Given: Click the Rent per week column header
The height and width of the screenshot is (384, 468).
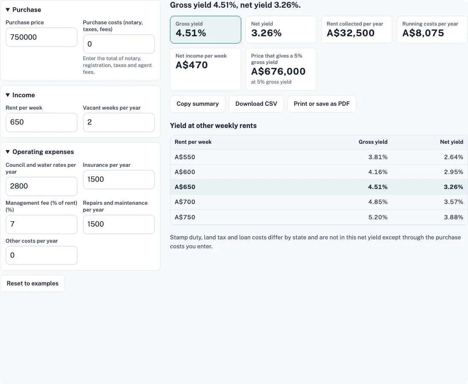Looking at the screenshot, I should [193, 142].
